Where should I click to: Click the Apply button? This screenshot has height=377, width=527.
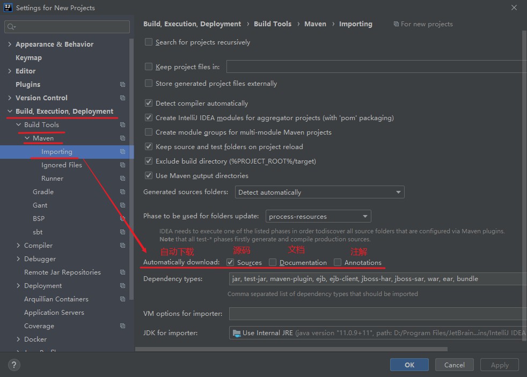pyautogui.click(x=500, y=365)
